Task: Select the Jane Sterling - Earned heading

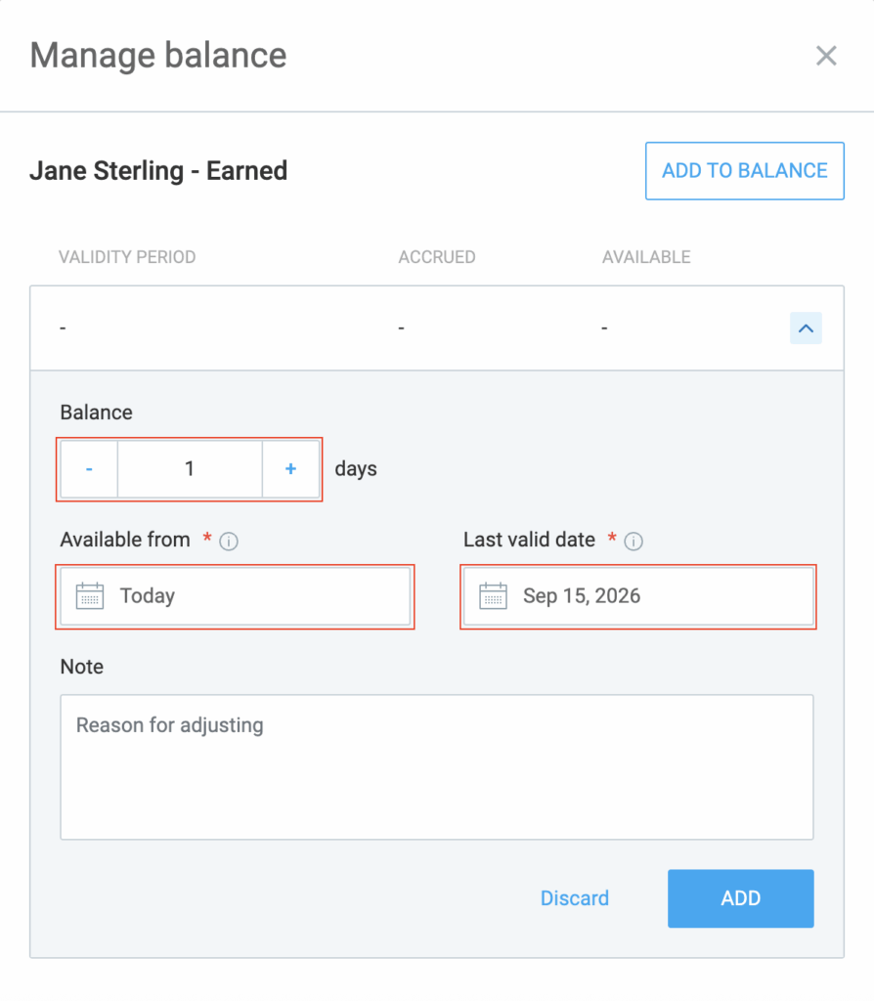Action: pos(156,170)
